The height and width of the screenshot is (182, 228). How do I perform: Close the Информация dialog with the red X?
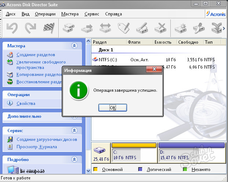(154, 69)
